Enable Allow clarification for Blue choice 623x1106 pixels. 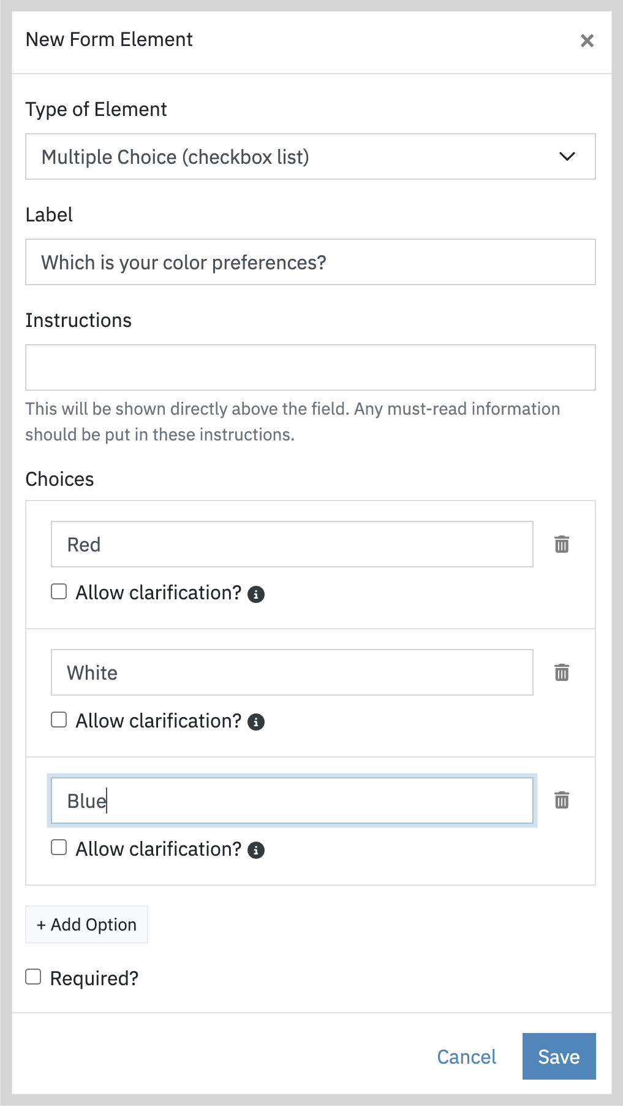[x=59, y=847]
